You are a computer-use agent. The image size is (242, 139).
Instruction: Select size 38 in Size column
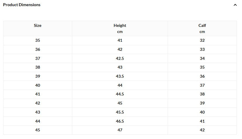[x=38, y=67]
